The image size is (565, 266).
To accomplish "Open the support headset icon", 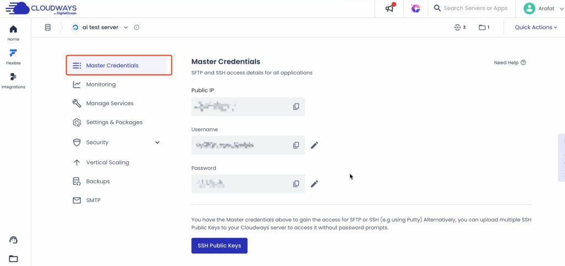I will point(14,240).
